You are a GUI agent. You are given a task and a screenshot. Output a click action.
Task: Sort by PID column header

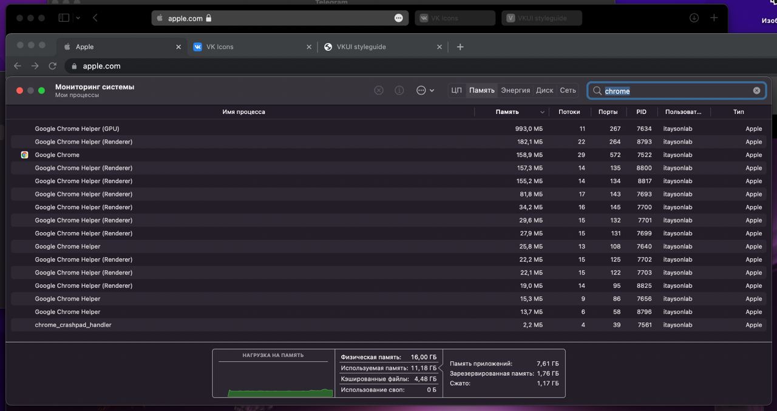[641, 112]
